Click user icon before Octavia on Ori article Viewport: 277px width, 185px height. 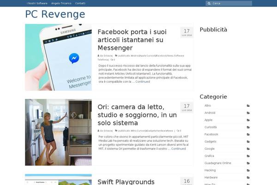click(98, 130)
